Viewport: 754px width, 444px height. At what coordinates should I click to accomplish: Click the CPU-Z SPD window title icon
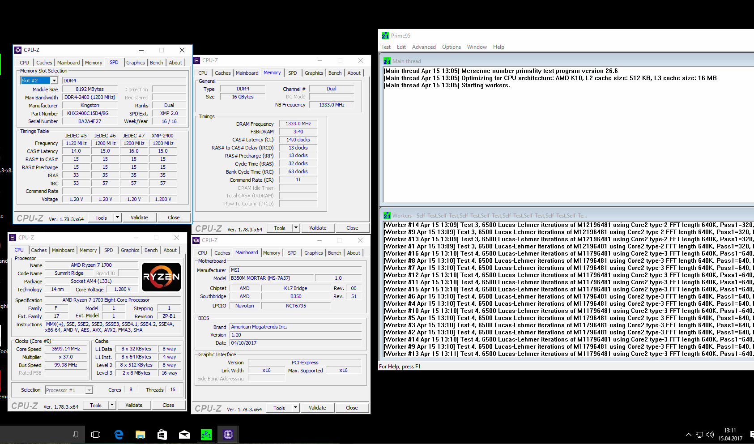click(18, 50)
